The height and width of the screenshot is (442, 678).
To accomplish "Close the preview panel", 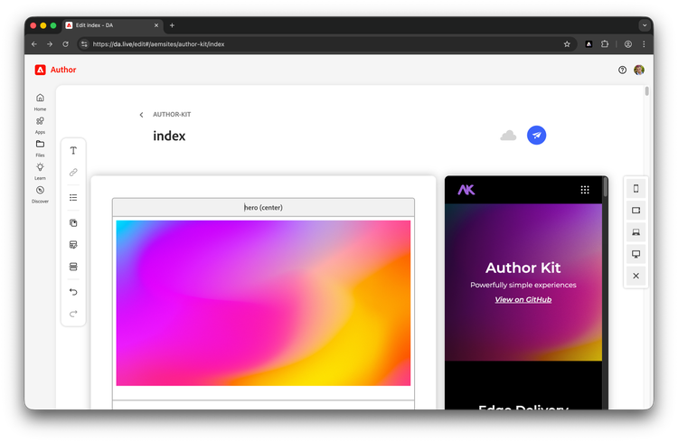I will pos(636,276).
